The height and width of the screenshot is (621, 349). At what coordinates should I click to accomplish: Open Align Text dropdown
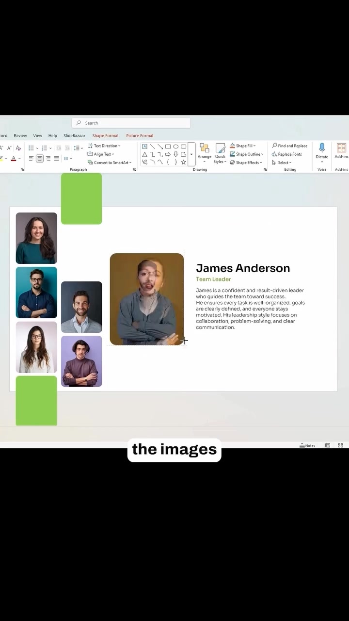101,154
